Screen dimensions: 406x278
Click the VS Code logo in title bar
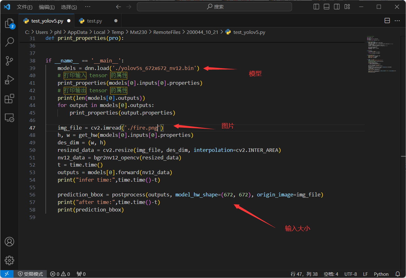pos(7,7)
